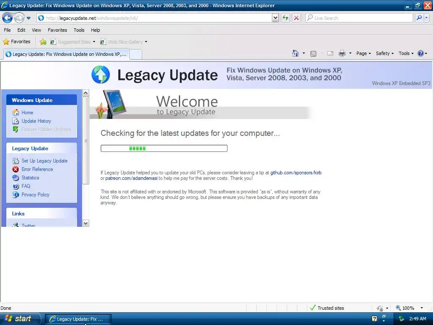The height and width of the screenshot is (325, 433).
Task: Expand the Web Slice Gallery dropdown arrow
Action: (x=146, y=42)
